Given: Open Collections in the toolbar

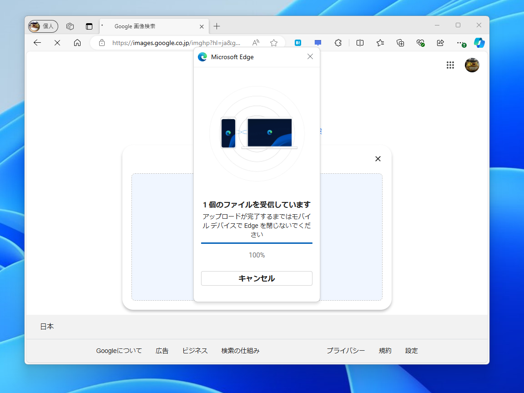Looking at the screenshot, I should pyautogui.click(x=400, y=43).
